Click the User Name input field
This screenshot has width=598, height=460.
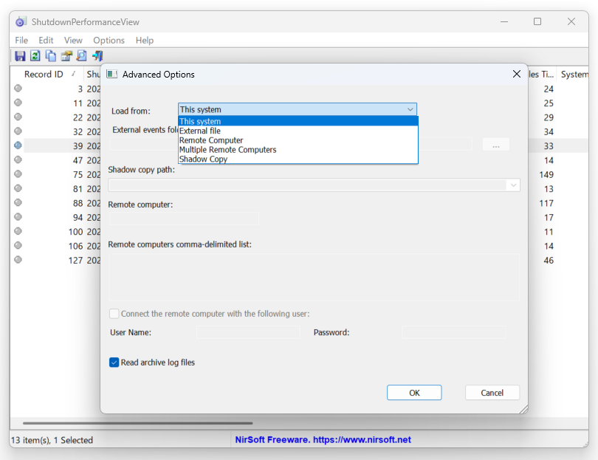248,332
